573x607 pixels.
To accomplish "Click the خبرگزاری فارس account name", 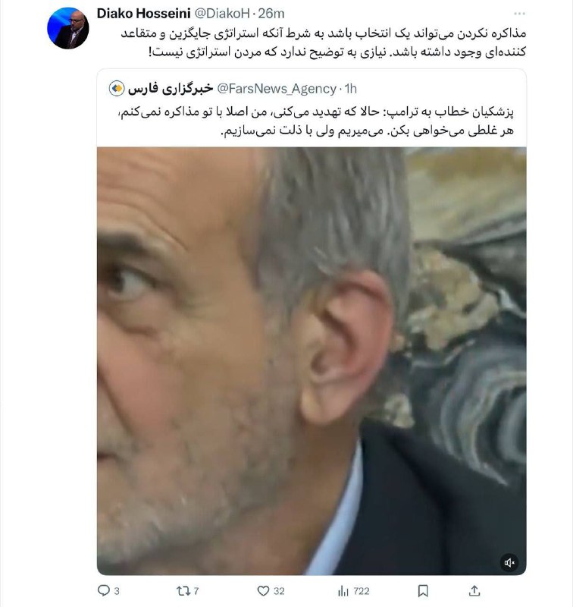I will [171, 89].
